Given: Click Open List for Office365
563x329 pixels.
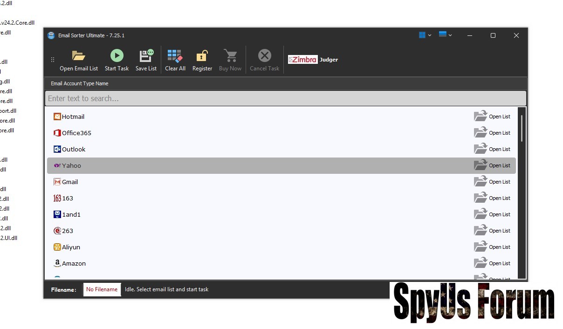Looking at the screenshot, I should point(481,133).
